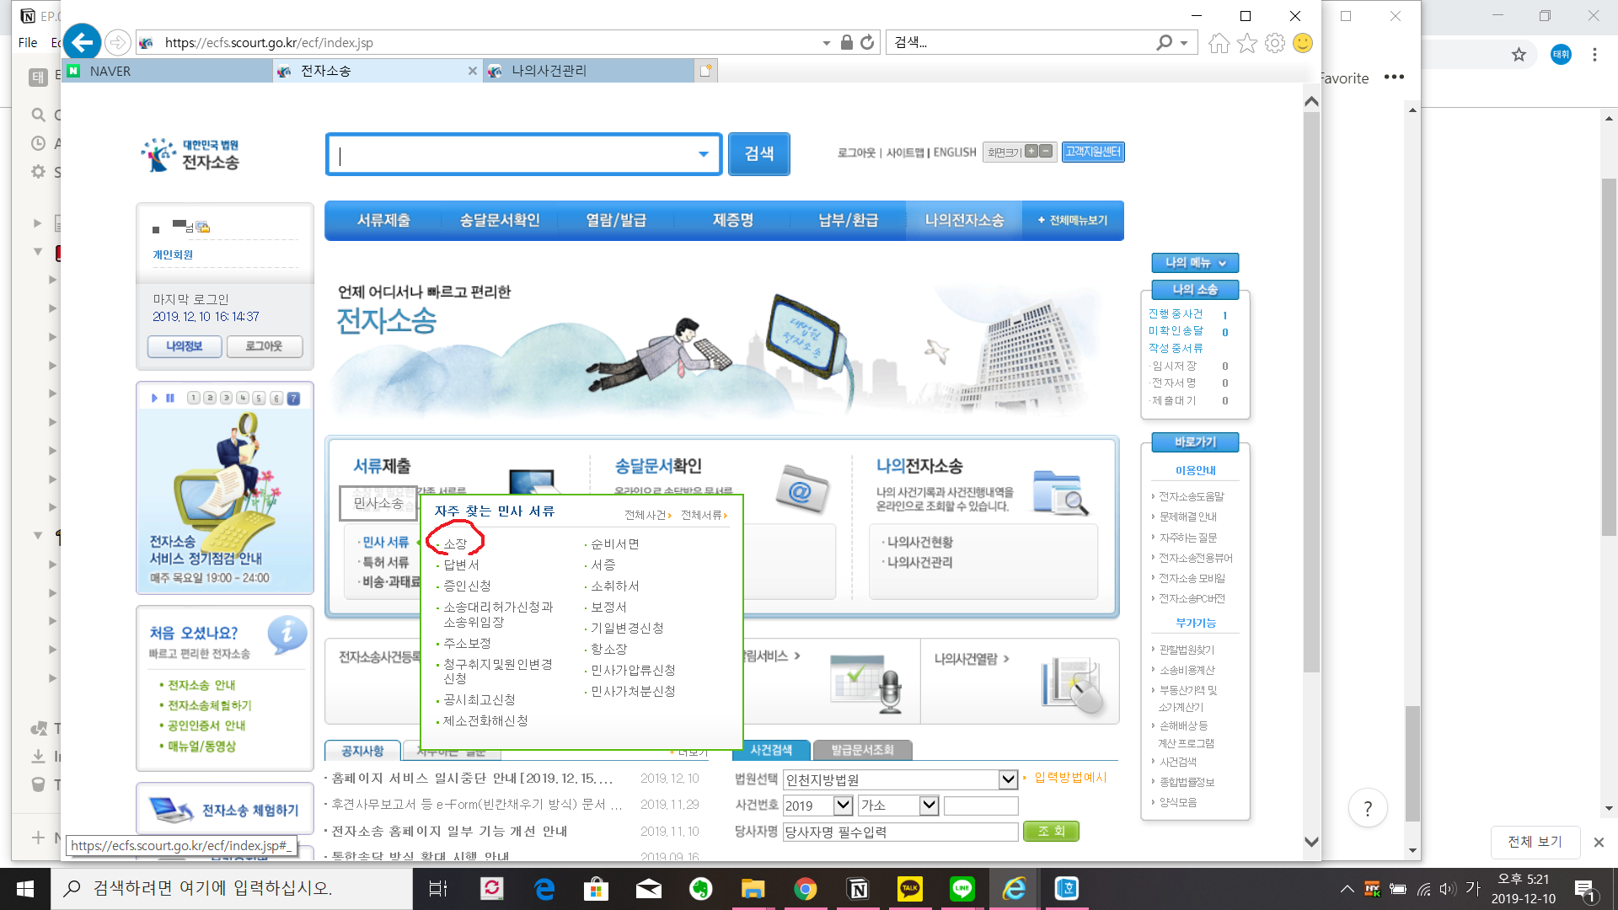This screenshot has height=910, width=1618.
Task: Switch to the 나의사건관리 browser tab
Action: point(590,71)
